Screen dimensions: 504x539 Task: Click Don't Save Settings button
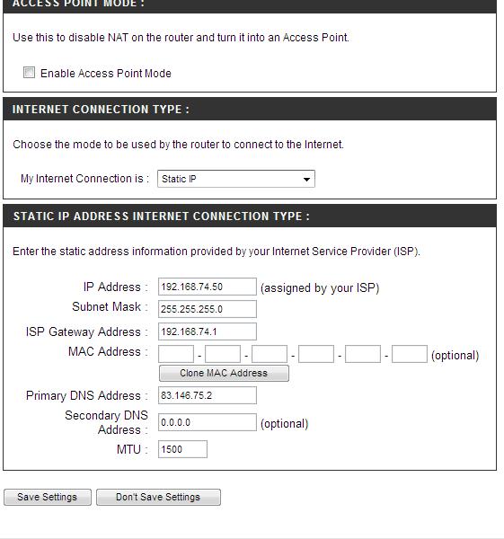click(158, 497)
